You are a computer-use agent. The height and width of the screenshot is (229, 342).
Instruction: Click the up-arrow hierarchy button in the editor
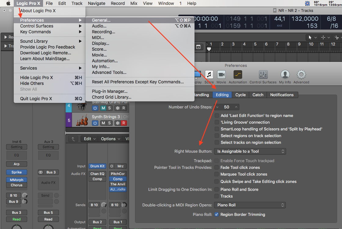tap(73, 139)
